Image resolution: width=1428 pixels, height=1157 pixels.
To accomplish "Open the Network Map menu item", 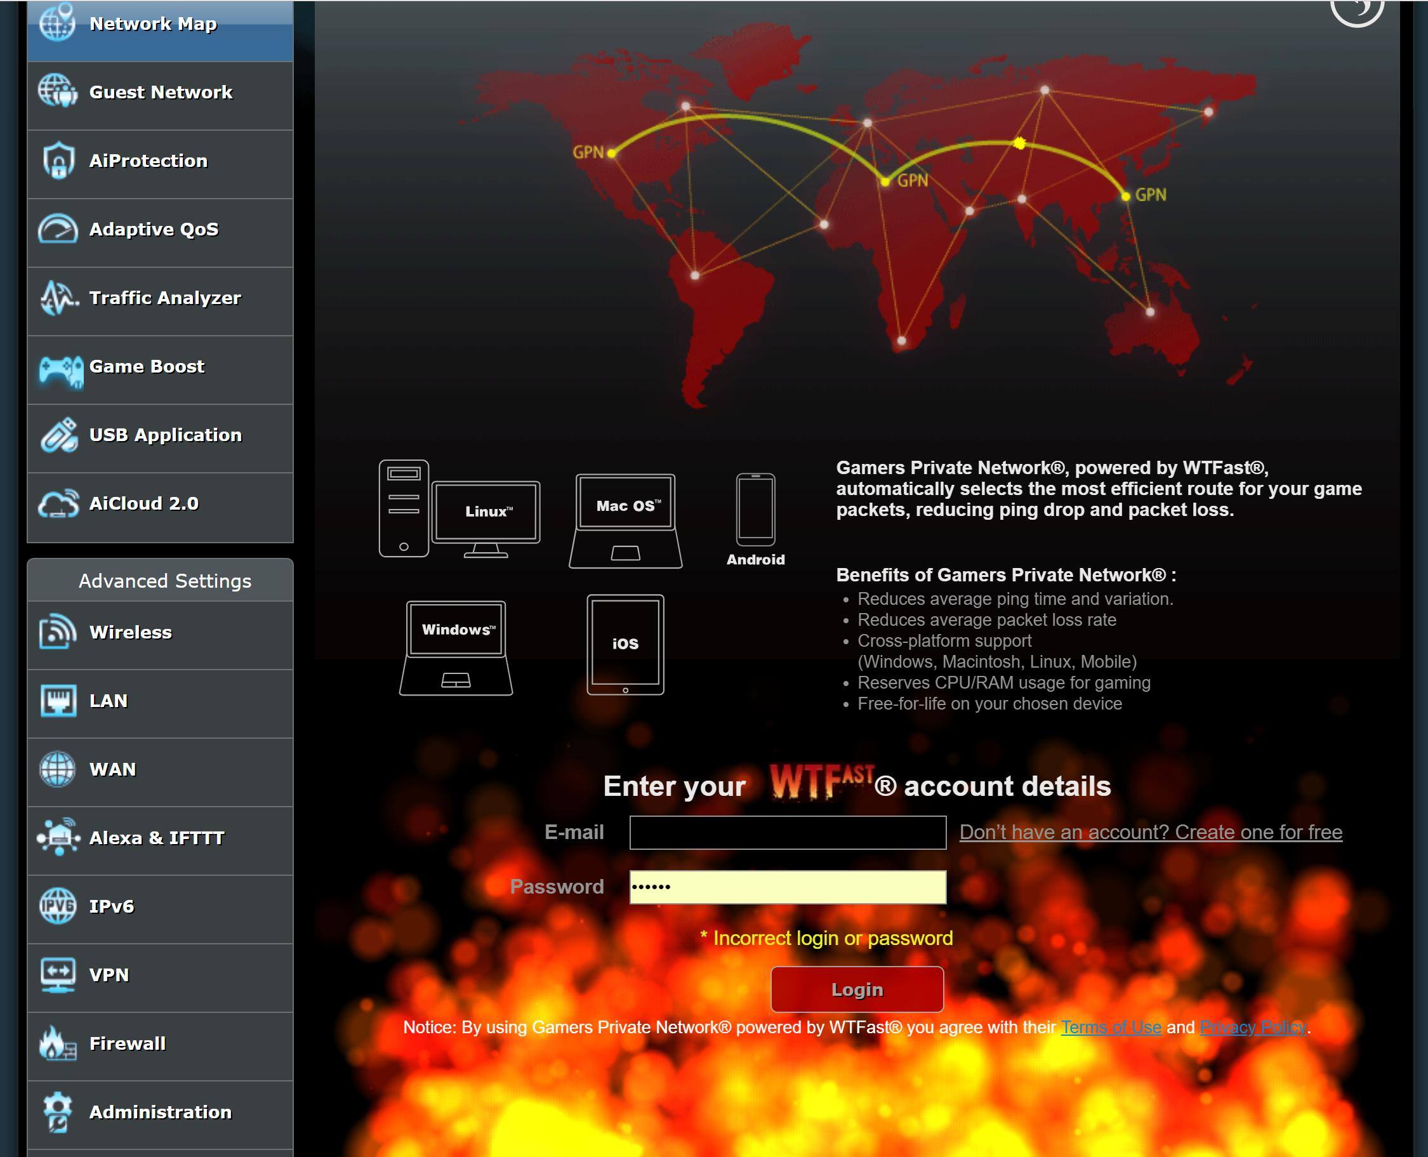I will (x=153, y=24).
